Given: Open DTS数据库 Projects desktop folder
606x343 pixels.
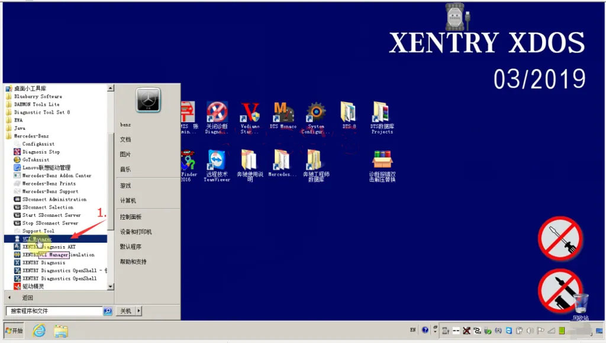Looking at the screenshot, I should [382, 117].
